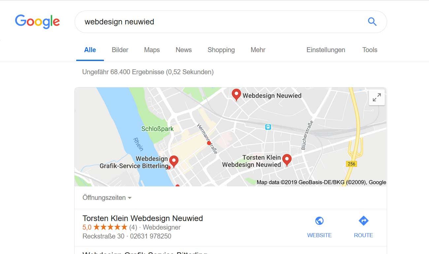The image size is (429, 254).
Task: Open the Mehr menu
Action: pyautogui.click(x=258, y=50)
